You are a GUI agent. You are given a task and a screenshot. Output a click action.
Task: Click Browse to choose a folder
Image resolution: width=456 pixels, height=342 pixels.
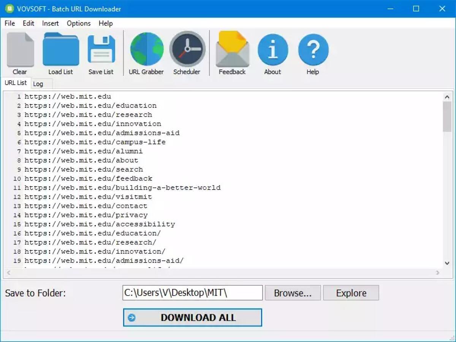[293, 293]
